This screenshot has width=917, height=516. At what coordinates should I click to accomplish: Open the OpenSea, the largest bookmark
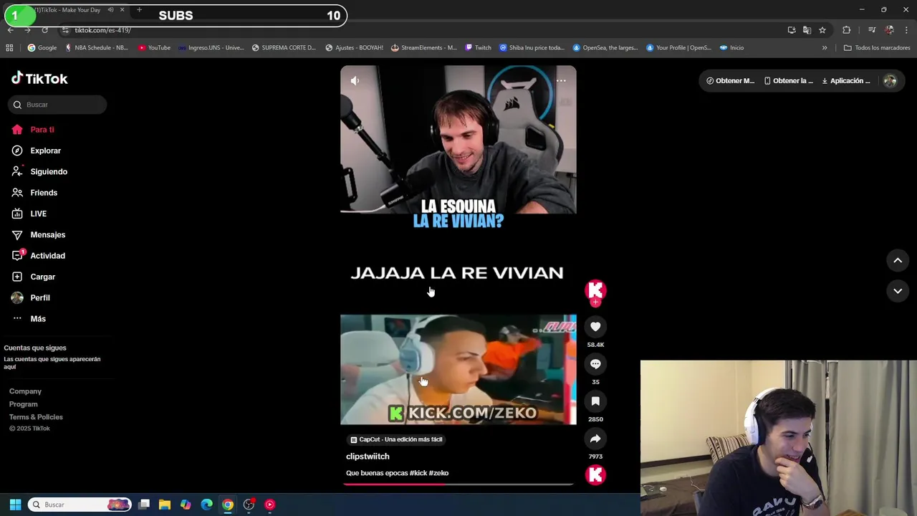click(x=605, y=48)
